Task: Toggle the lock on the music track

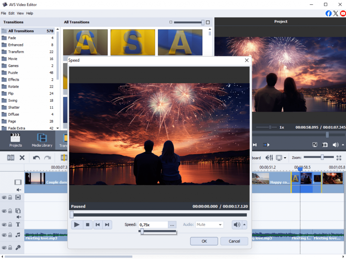Action: click(x=10, y=235)
